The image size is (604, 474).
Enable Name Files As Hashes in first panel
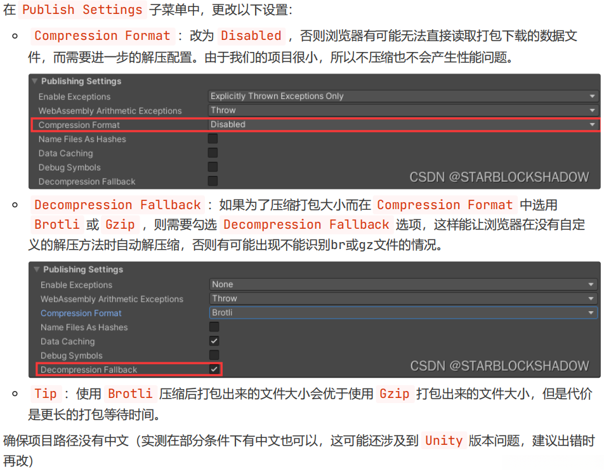pyautogui.click(x=213, y=139)
